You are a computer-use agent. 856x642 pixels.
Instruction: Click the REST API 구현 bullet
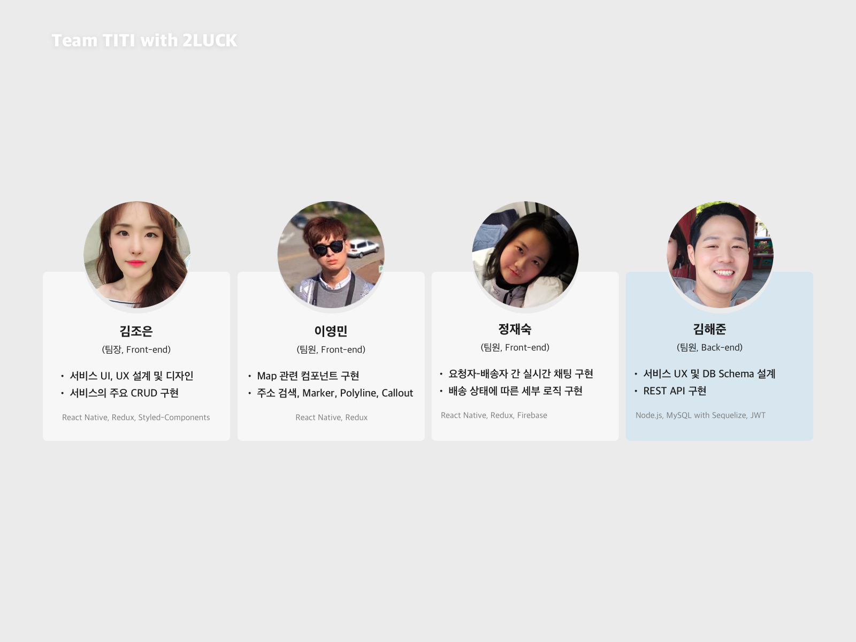coord(675,391)
